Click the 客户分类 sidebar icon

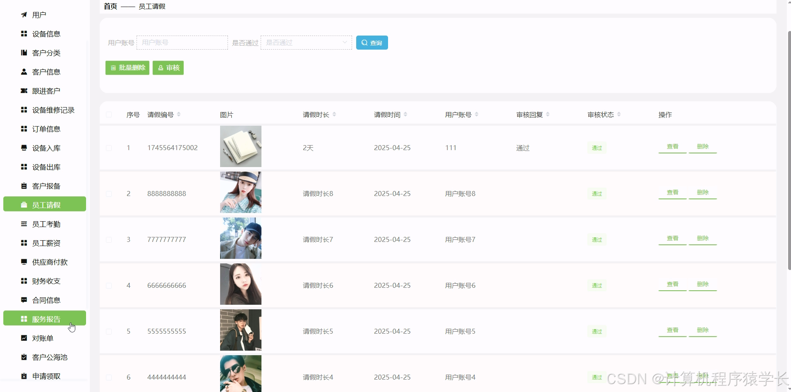24,53
